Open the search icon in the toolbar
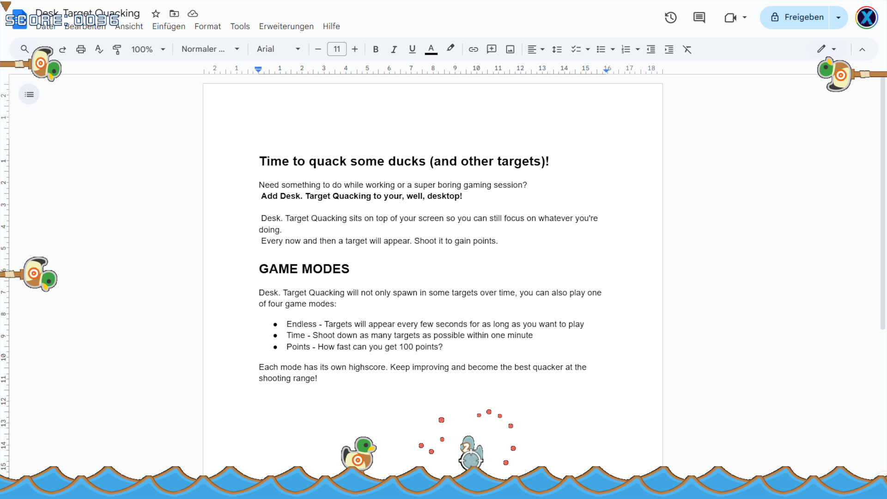Screen dimensions: 887x499 24,49
